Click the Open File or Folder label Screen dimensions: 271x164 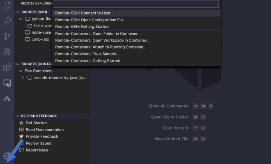click(x=170, y=117)
